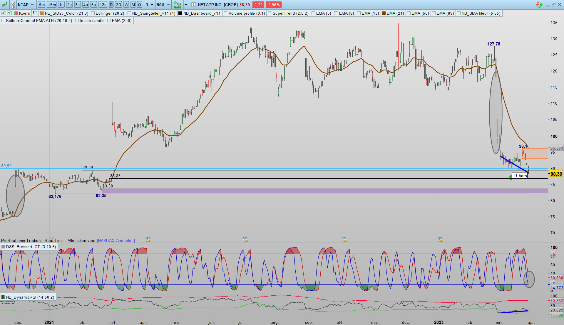Image resolution: width=564 pixels, height=325 pixels.
Task: Click the instrument info icon beside NETAPP INC.
Action: pos(193,5)
